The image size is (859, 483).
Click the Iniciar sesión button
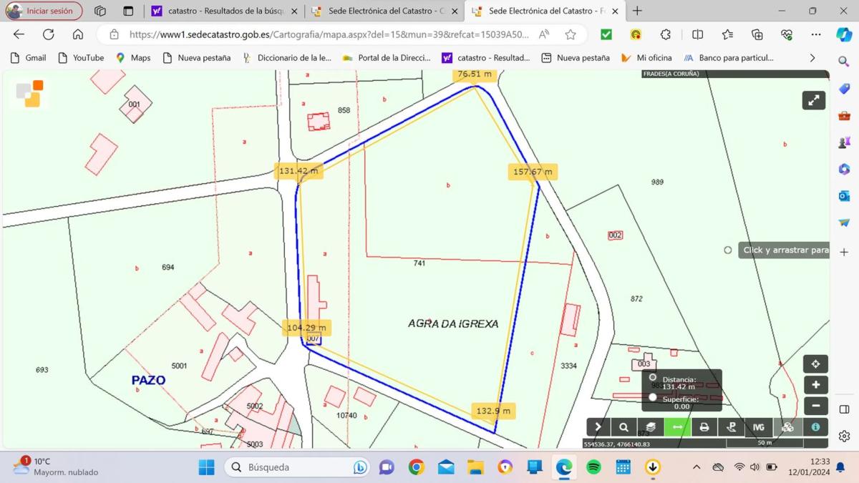[x=44, y=11]
